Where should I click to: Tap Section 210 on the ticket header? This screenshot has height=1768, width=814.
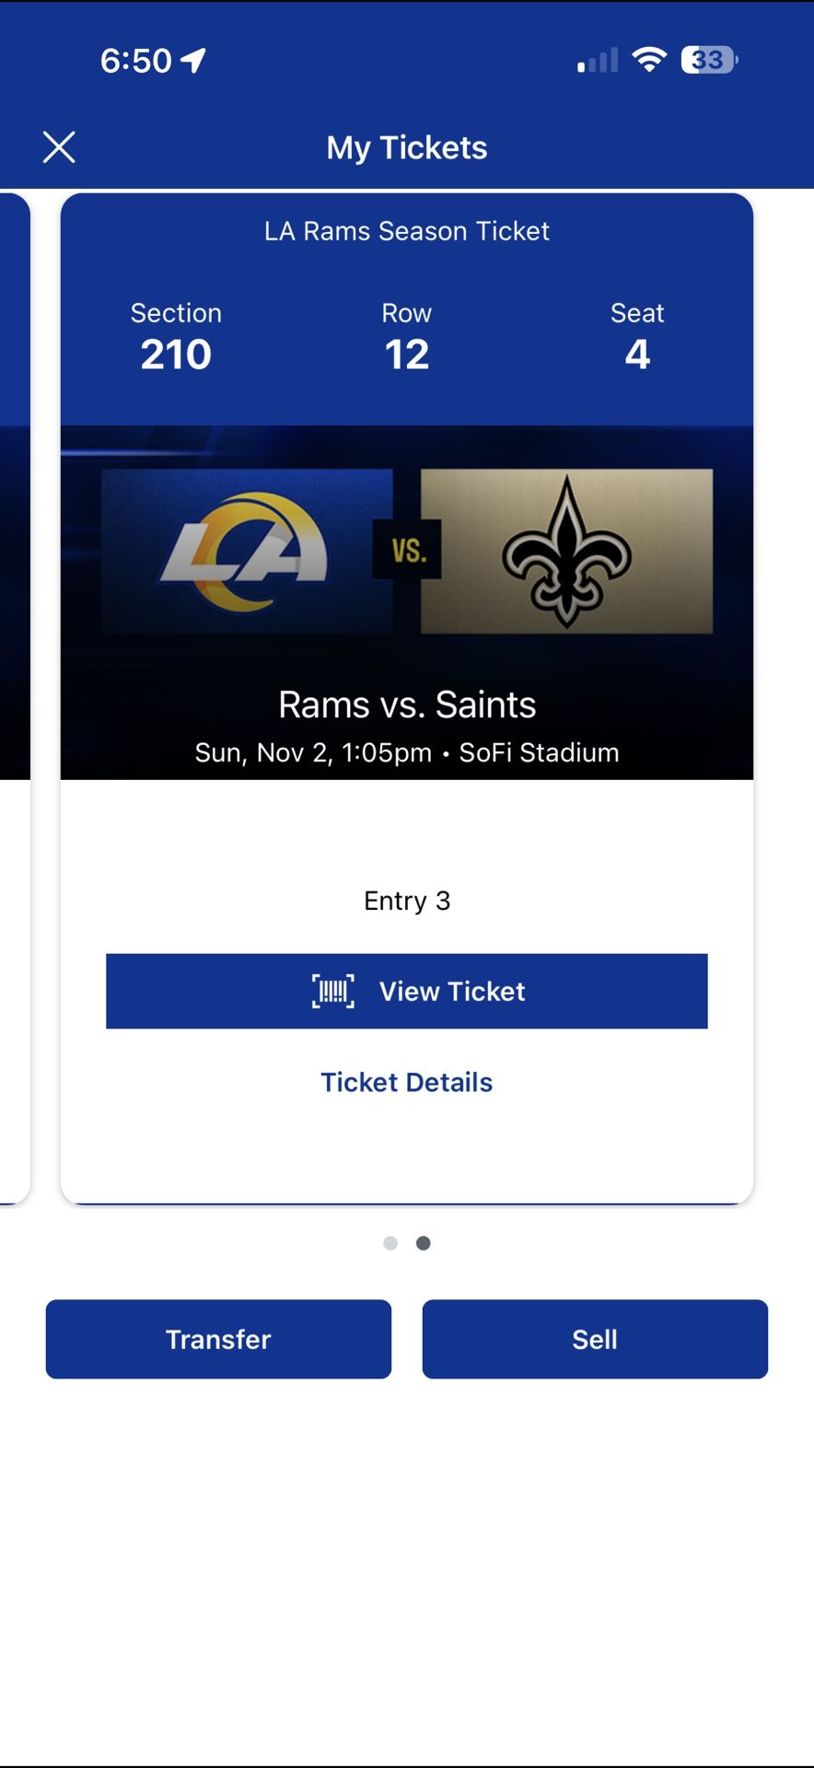click(x=176, y=336)
